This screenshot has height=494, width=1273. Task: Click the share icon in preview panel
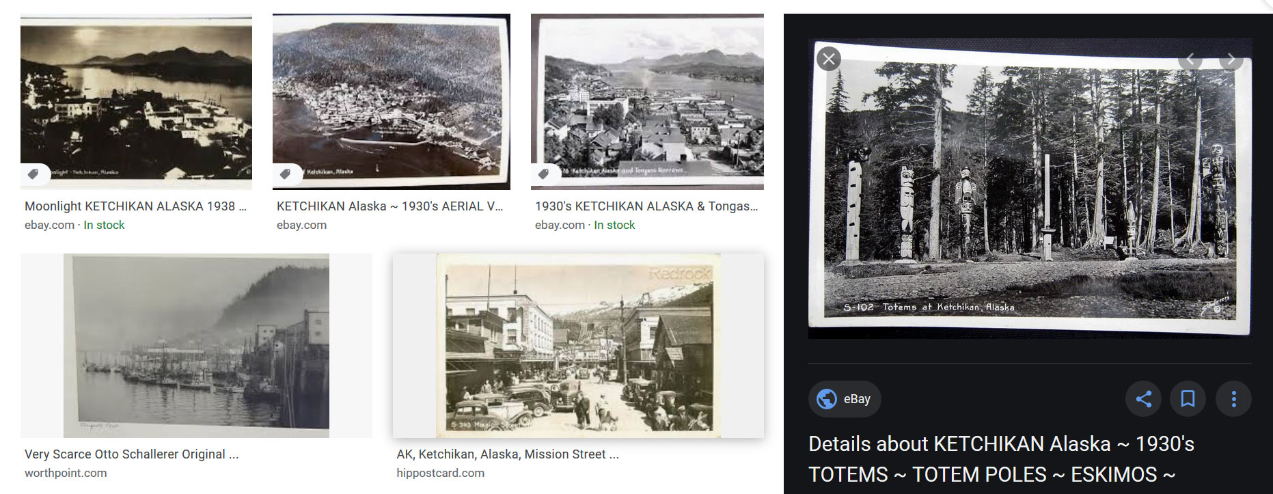coord(1143,399)
